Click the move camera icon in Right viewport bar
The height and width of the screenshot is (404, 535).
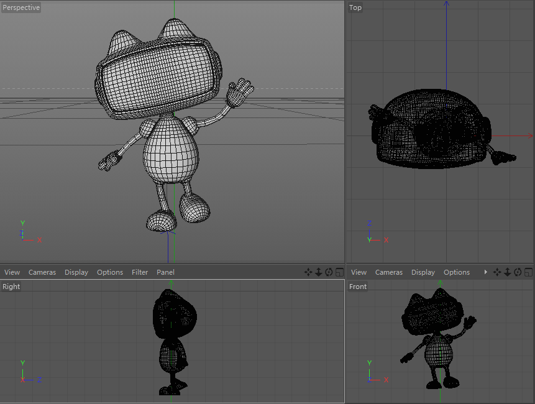[308, 272]
